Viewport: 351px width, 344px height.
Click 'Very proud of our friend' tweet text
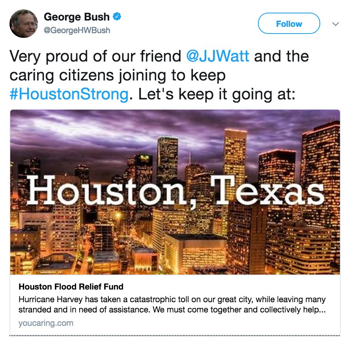[x=95, y=56]
